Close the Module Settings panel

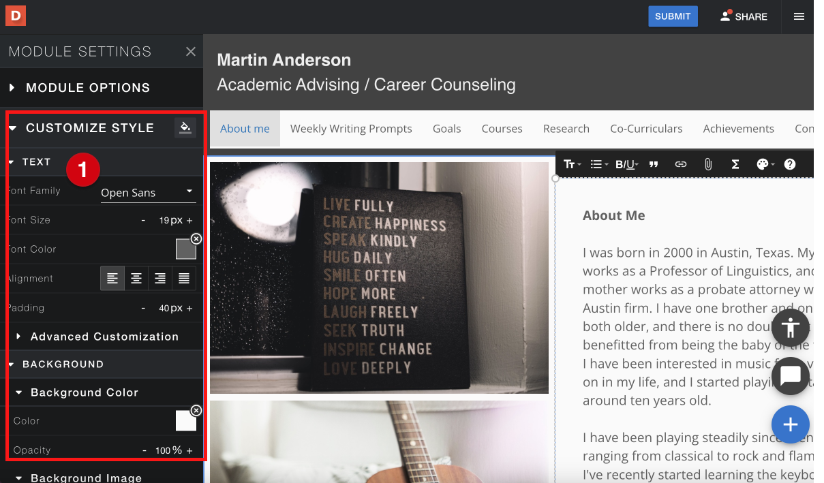click(x=191, y=52)
